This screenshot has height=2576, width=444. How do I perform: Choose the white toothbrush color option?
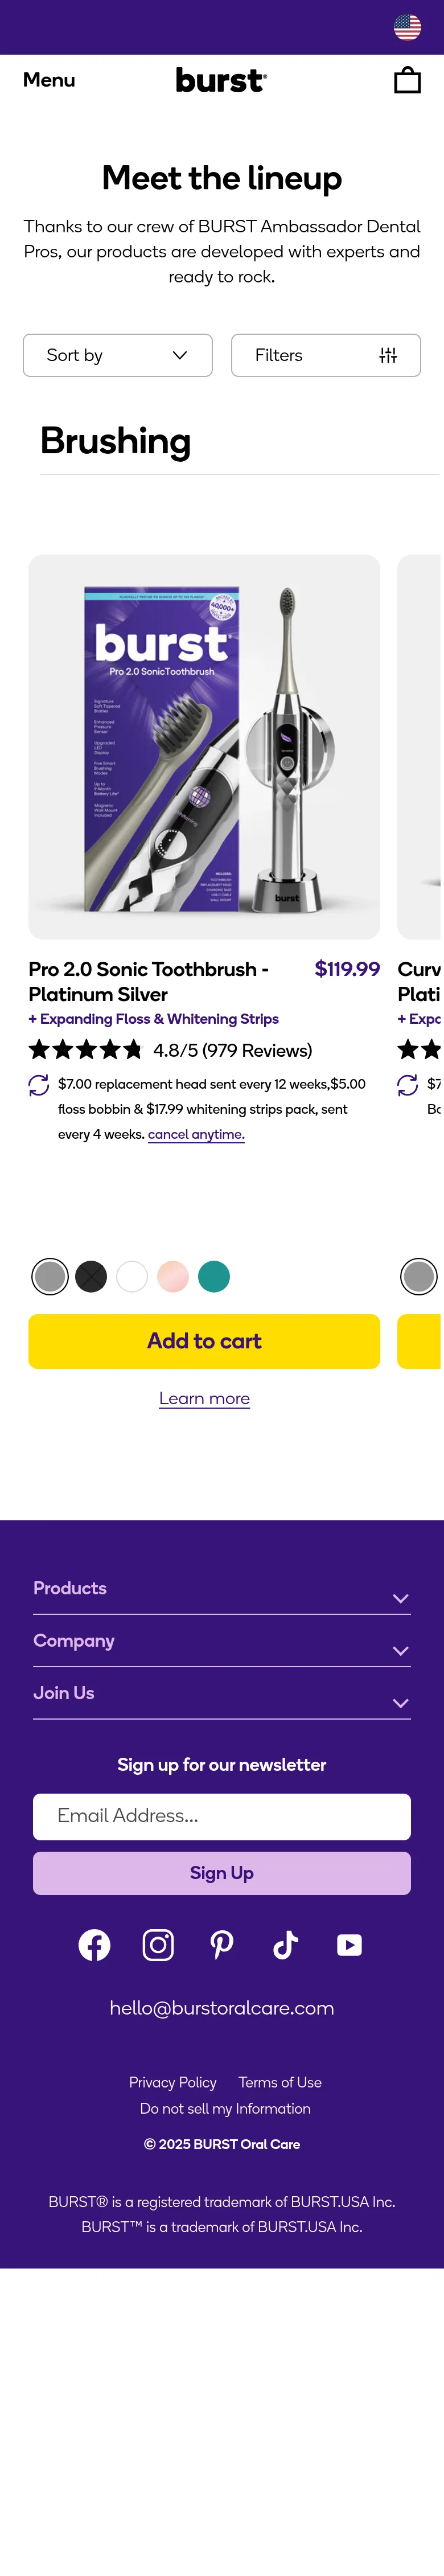pos(132,1276)
